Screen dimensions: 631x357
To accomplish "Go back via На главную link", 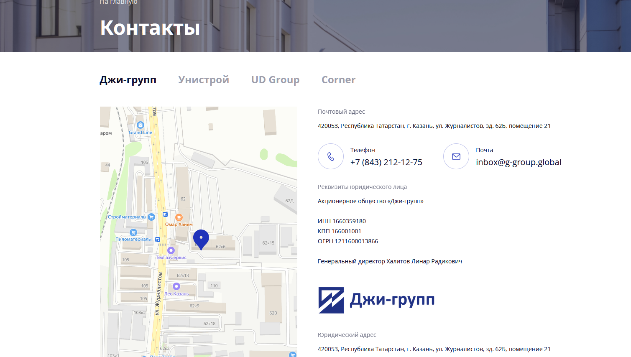I will [x=118, y=3].
